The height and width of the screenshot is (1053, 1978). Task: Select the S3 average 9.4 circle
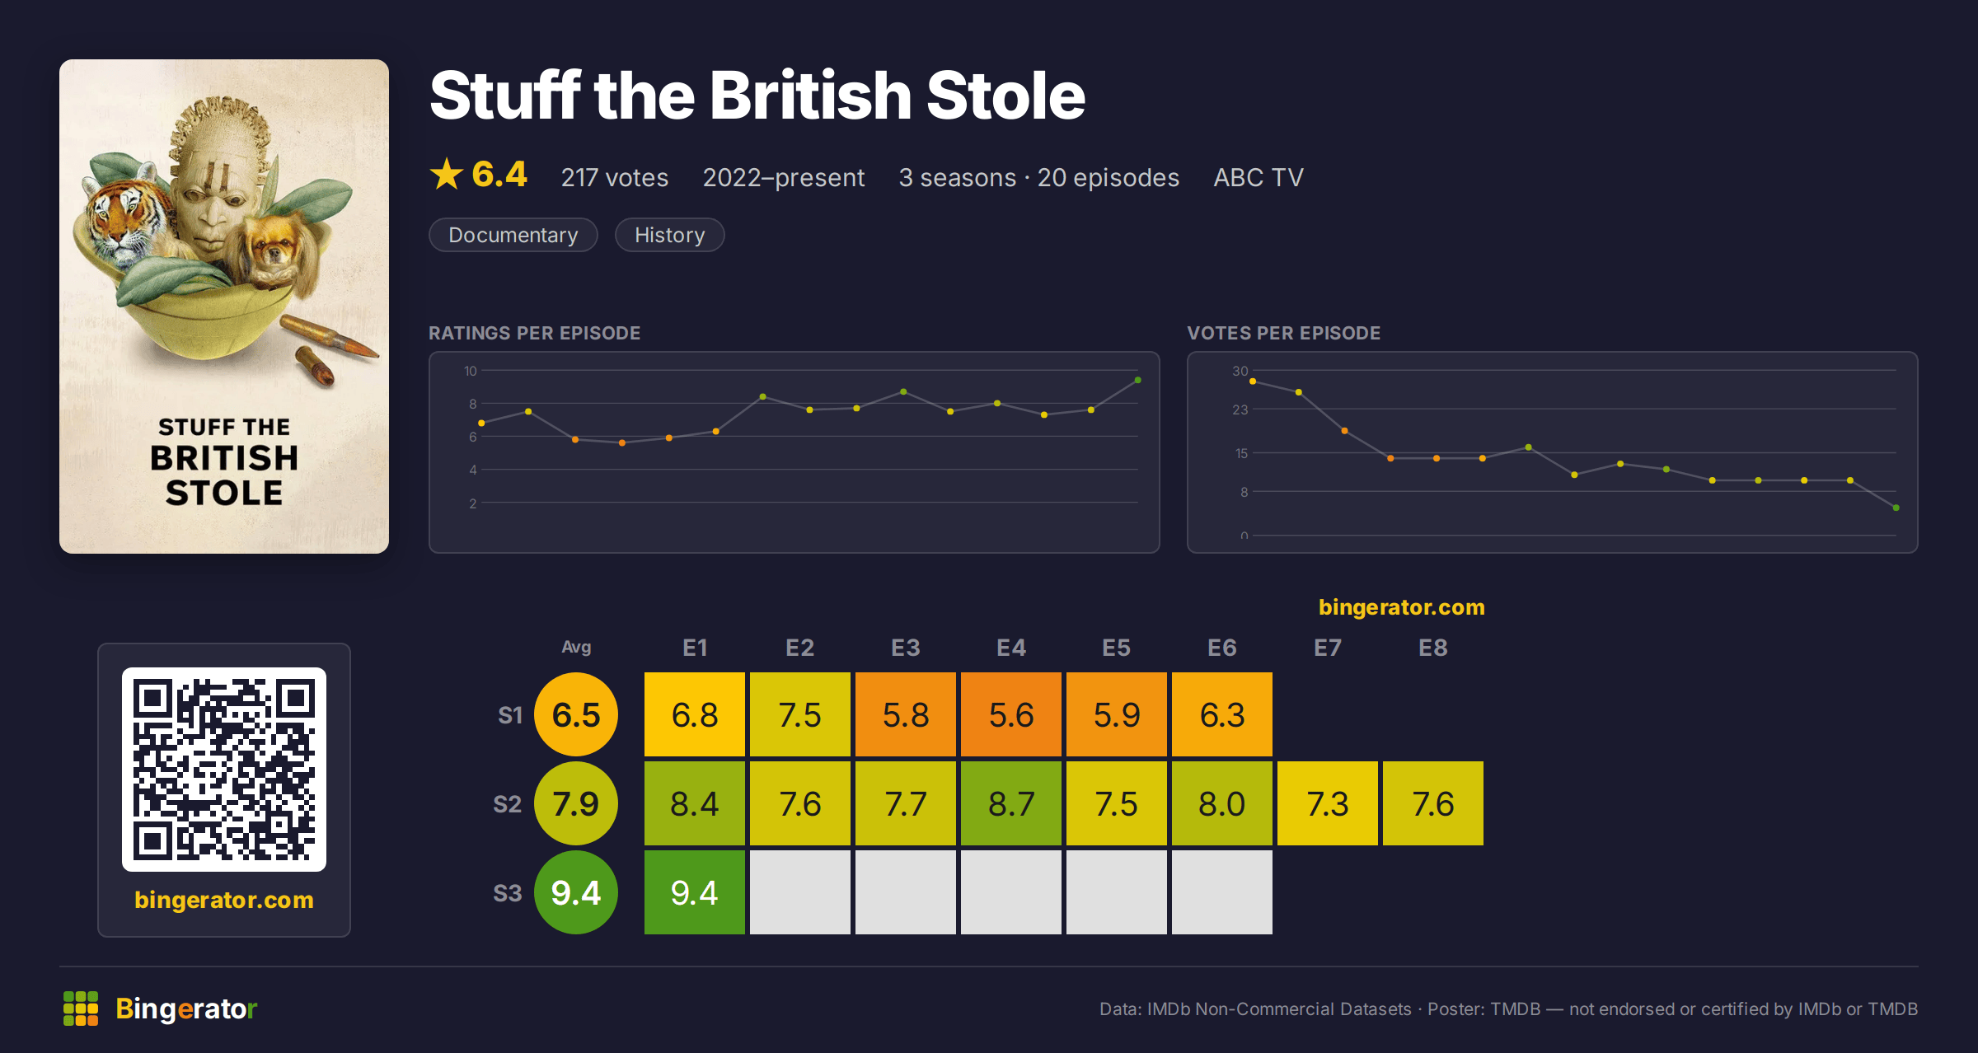[576, 892]
